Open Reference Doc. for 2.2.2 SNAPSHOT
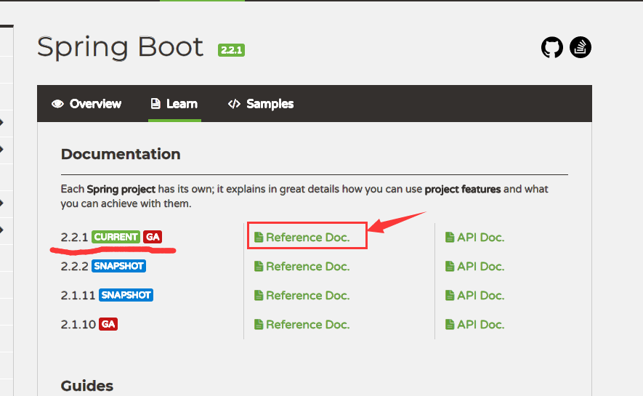The width and height of the screenshot is (643, 396). (302, 267)
